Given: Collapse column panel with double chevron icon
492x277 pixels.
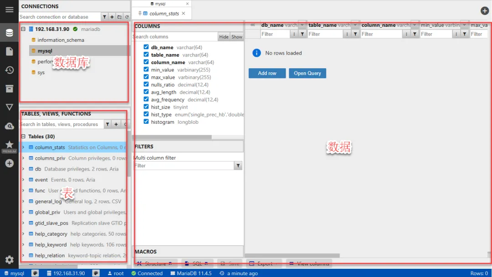Looking at the screenshot, I should [x=252, y=25].
